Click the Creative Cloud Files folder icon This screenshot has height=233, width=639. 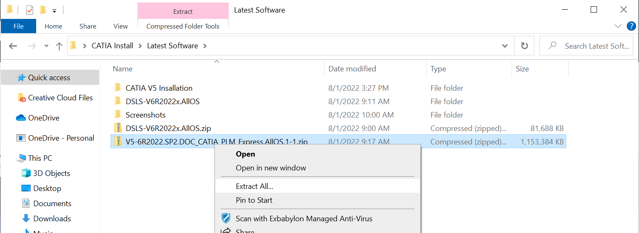[x=21, y=98]
